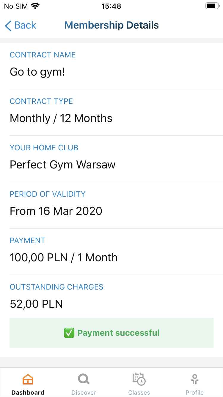
Task: Select the Go to gym! contract name
Action: (x=37, y=72)
